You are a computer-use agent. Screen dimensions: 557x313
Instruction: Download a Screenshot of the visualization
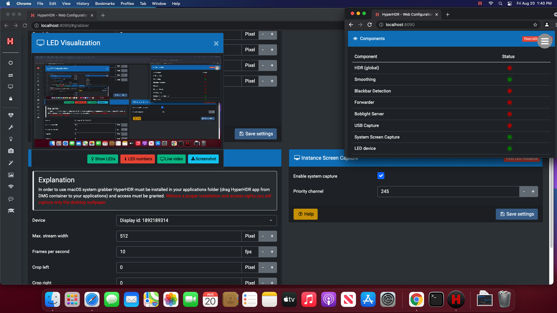(x=203, y=159)
